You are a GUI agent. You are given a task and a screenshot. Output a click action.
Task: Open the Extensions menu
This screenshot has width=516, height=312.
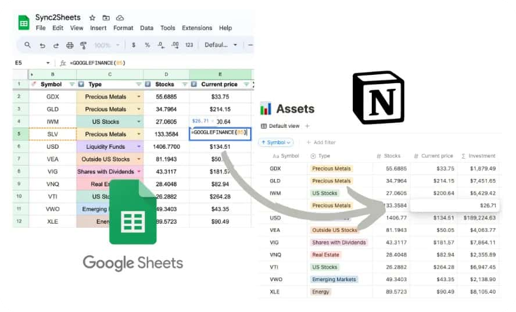point(197,28)
